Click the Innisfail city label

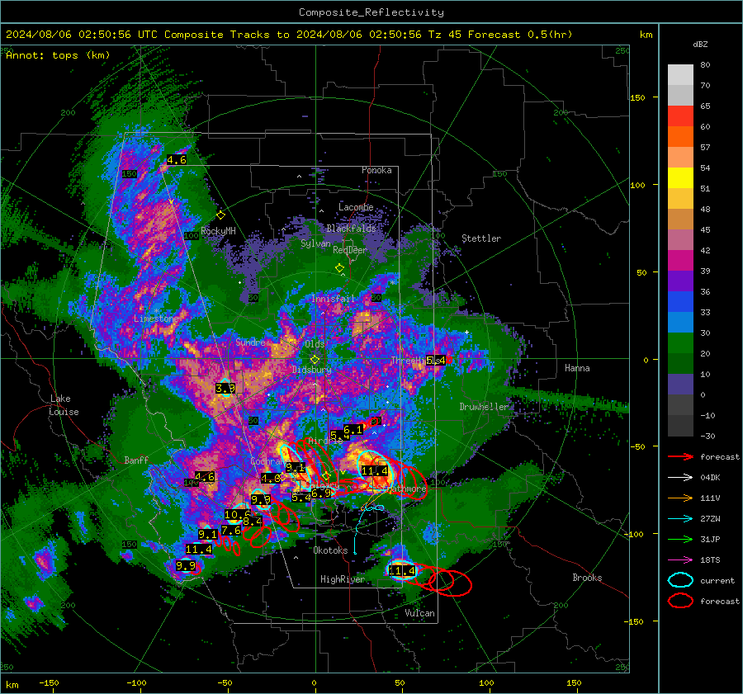pyautogui.click(x=334, y=299)
